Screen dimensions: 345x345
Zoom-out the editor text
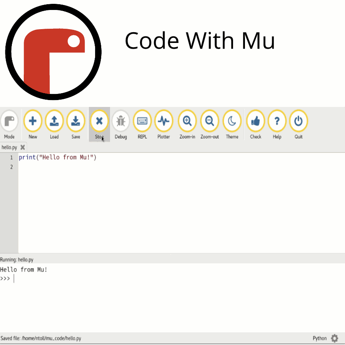[210, 122]
